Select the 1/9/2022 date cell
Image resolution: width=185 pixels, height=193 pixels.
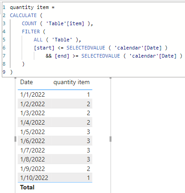tap(32, 169)
